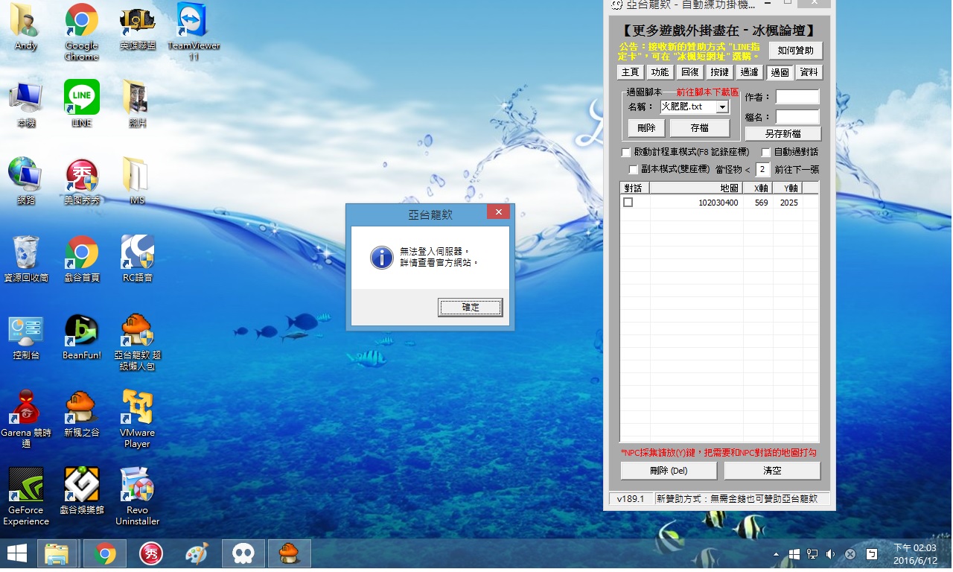Follow the red 前往腳本下載區 link
The width and height of the screenshot is (953, 572).
707,92
